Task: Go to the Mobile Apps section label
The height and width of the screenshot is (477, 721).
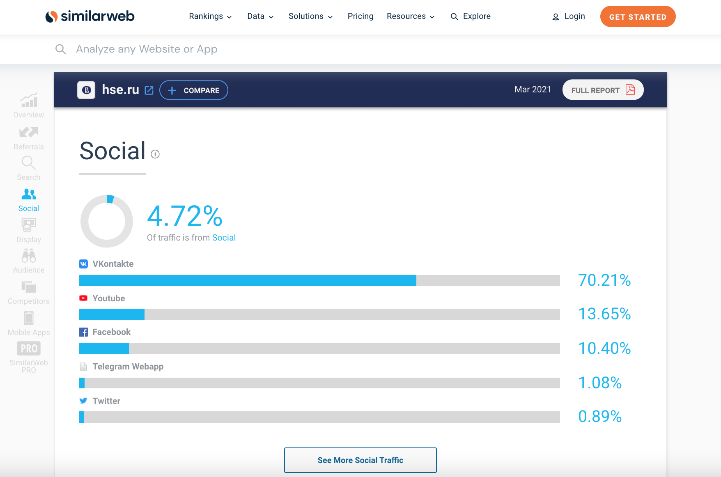Action: 29,333
